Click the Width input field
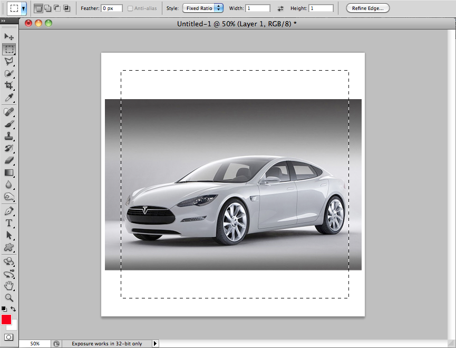456x348 pixels. click(258, 8)
